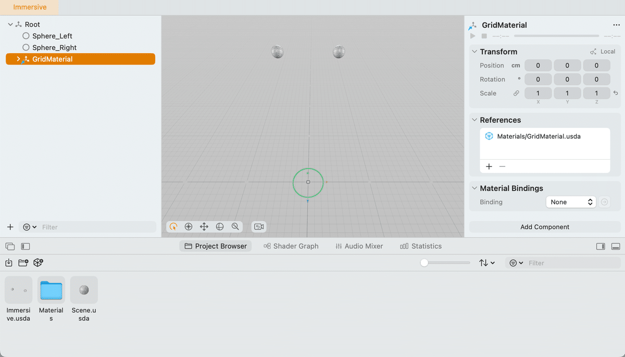
Task: Remove reference with the minus button
Action: (502, 167)
